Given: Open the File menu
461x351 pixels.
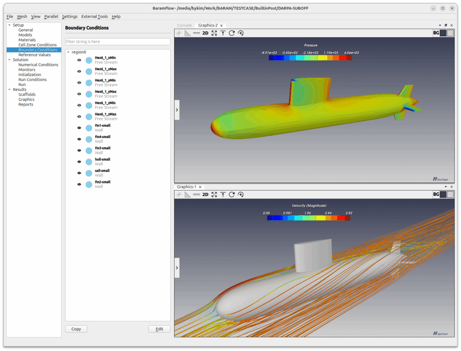Looking at the screenshot, I should [x=10, y=17].
